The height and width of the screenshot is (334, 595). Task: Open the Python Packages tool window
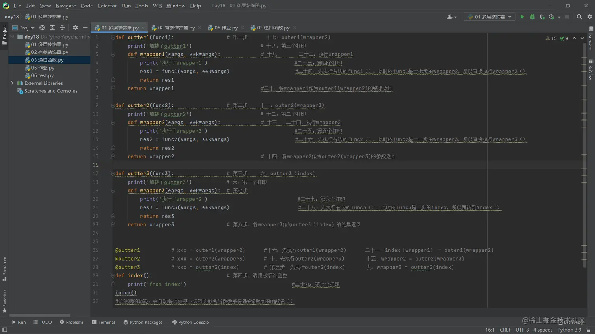click(143, 322)
